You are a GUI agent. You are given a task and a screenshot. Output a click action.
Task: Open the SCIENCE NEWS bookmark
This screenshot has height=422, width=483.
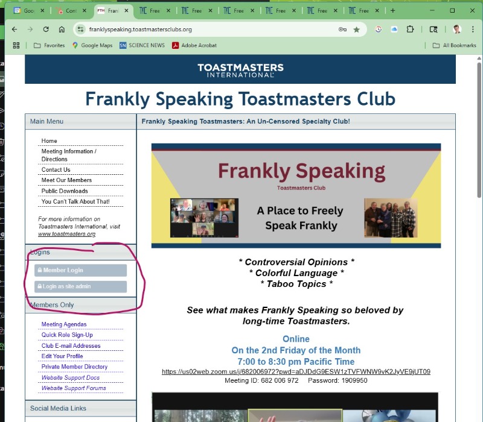(142, 46)
